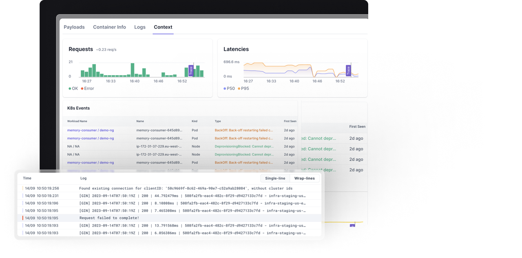Open the first DeprovisioningBlocked Node event row
Screen dimensions: 522x258
180,147
